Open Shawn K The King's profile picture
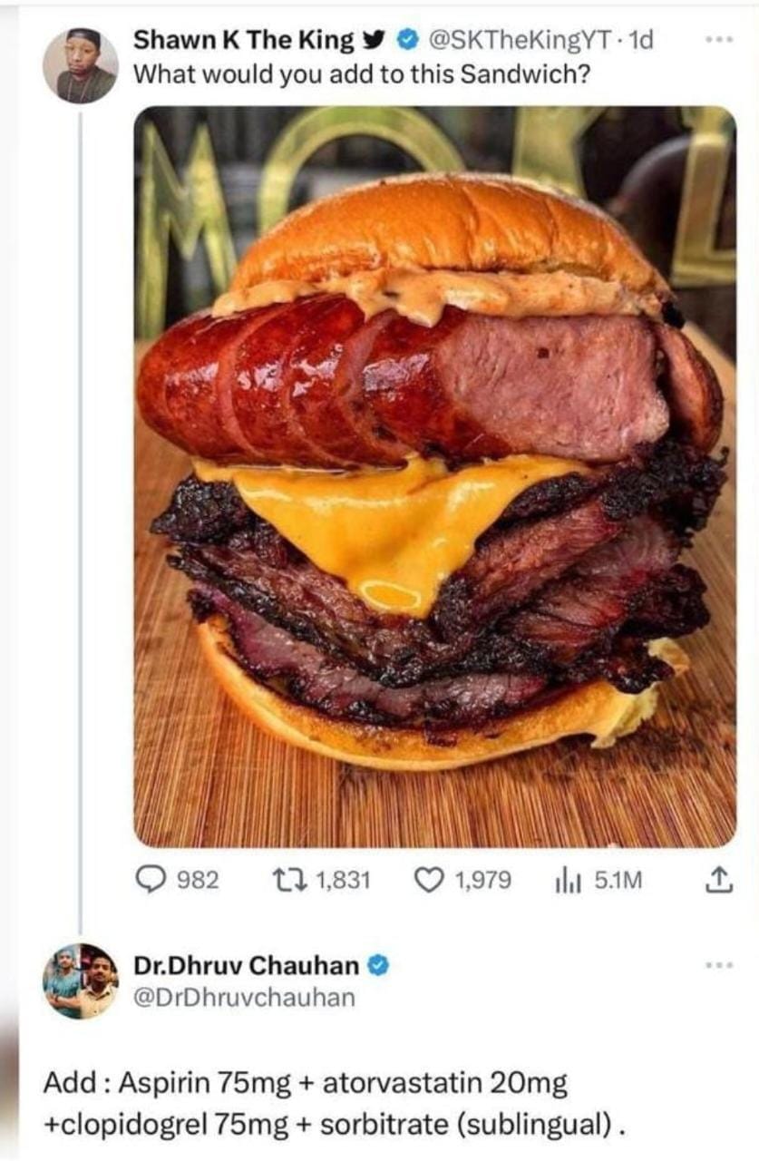 (x=81, y=64)
